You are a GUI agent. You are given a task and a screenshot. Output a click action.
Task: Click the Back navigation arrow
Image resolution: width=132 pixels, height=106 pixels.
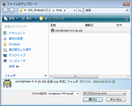pos(6,10)
